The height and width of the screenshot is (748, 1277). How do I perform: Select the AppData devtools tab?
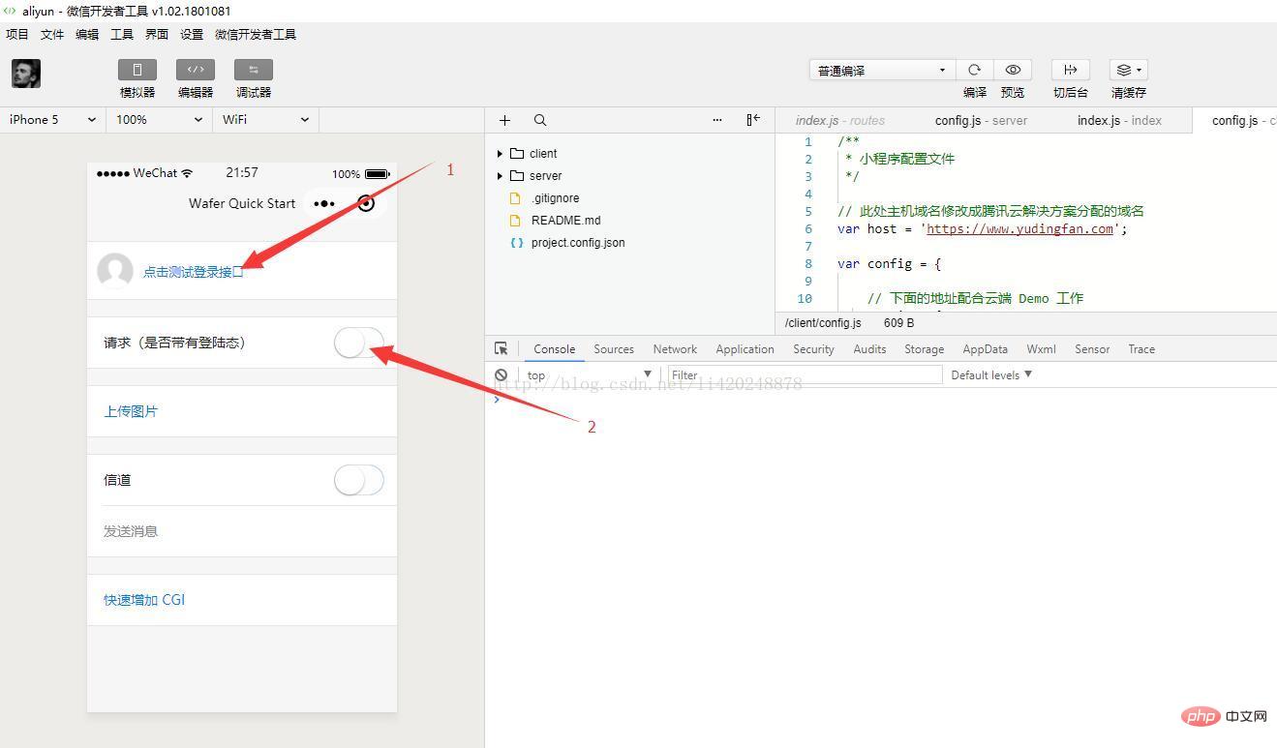pos(985,349)
